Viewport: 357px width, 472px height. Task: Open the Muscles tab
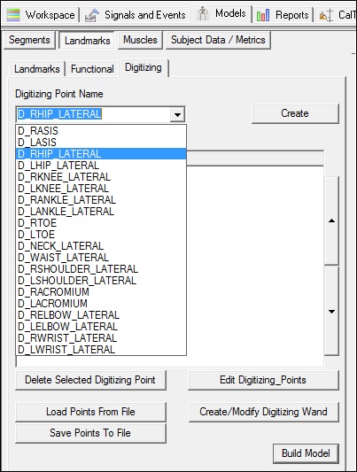click(x=140, y=40)
